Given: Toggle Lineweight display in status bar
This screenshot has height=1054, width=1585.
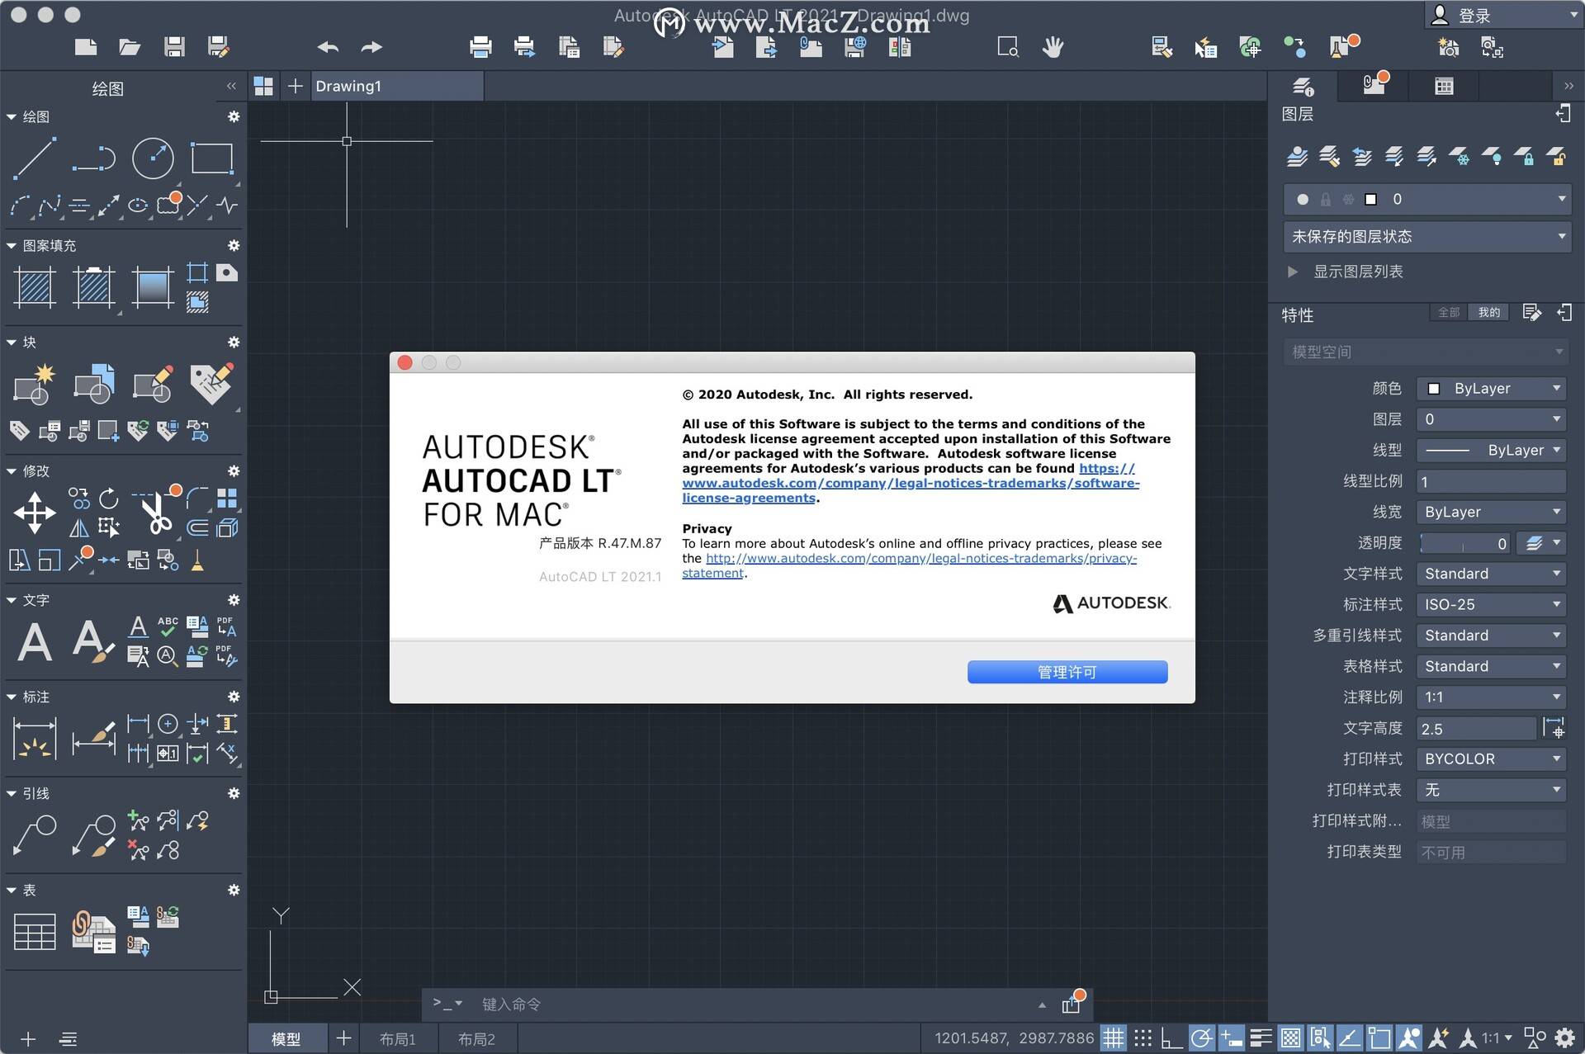Looking at the screenshot, I should pyautogui.click(x=1261, y=1037).
